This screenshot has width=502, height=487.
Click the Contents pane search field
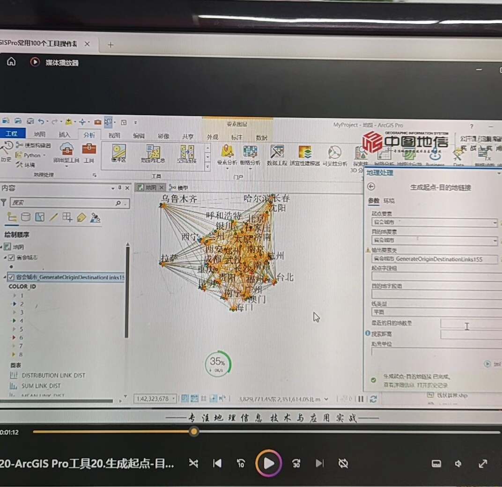coord(70,203)
